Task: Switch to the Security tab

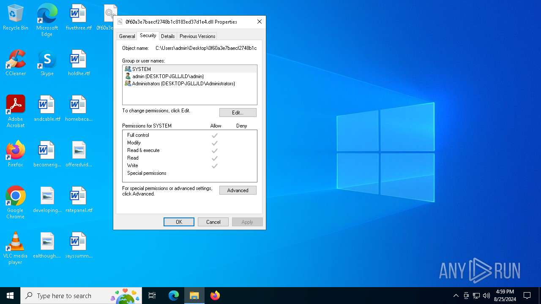Action: (148, 35)
